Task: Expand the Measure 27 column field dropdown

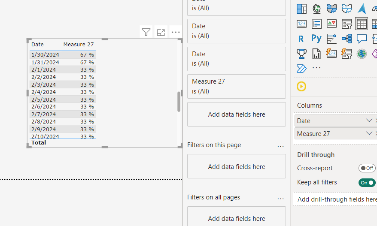Action: click(x=369, y=133)
